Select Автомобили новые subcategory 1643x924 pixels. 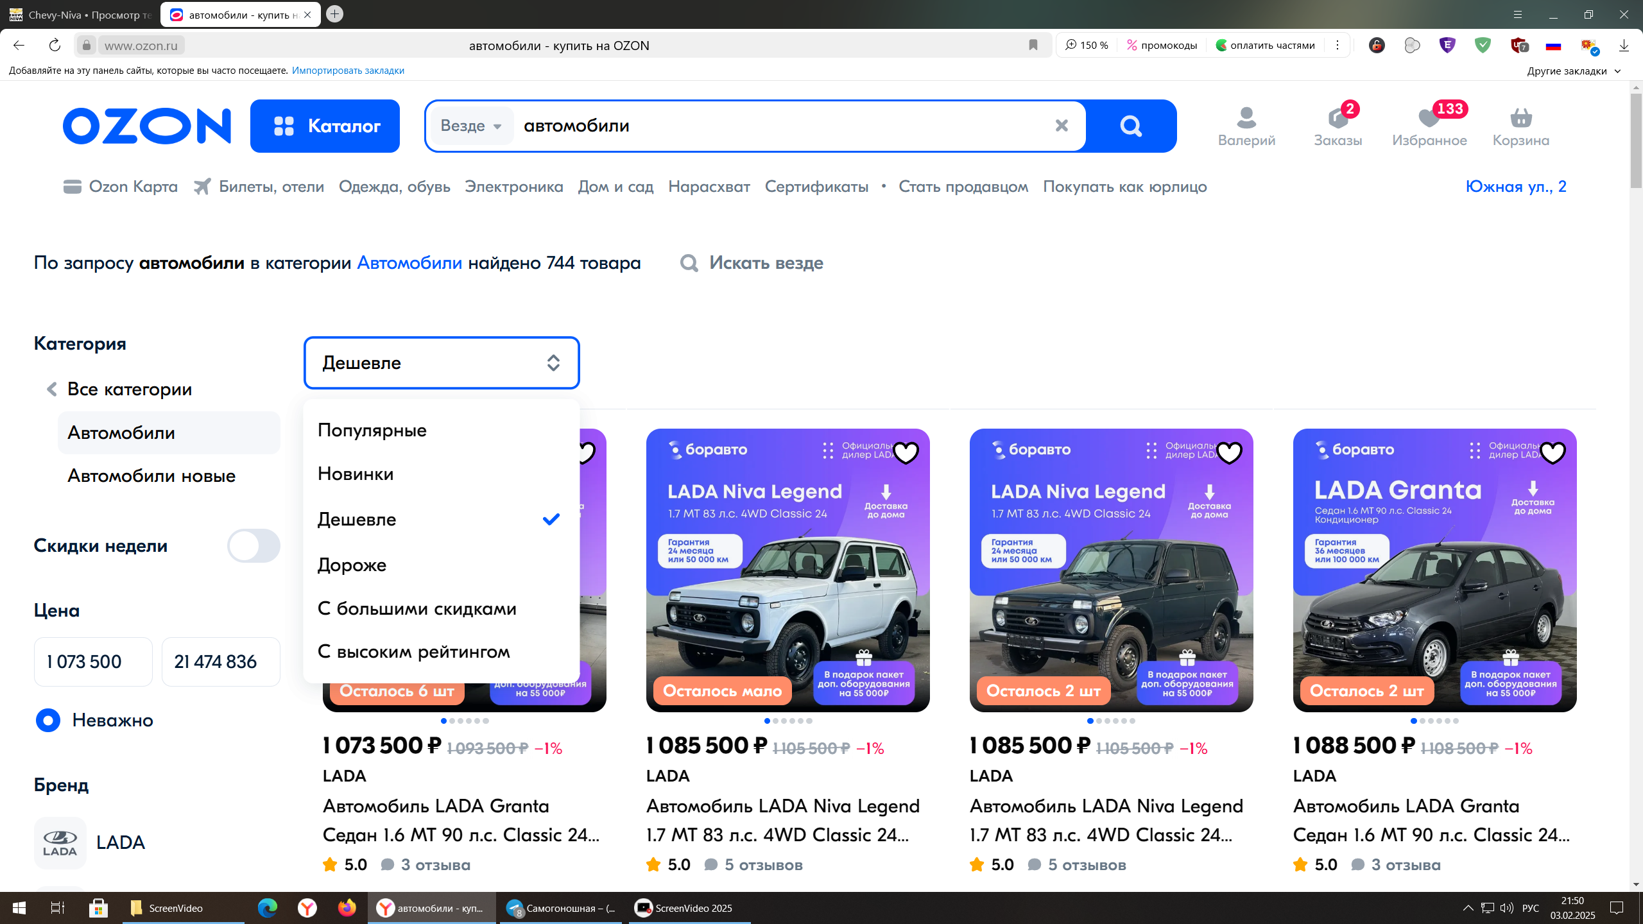pos(151,475)
